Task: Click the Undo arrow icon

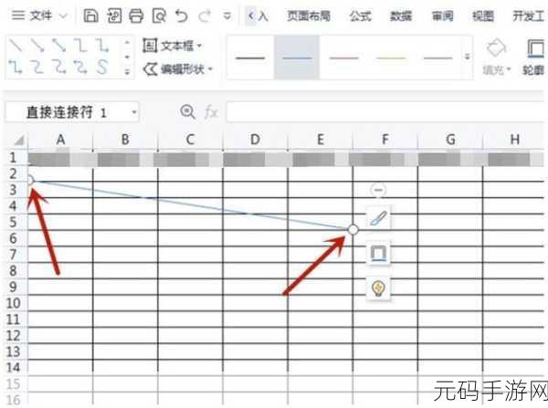Action: pos(182,16)
